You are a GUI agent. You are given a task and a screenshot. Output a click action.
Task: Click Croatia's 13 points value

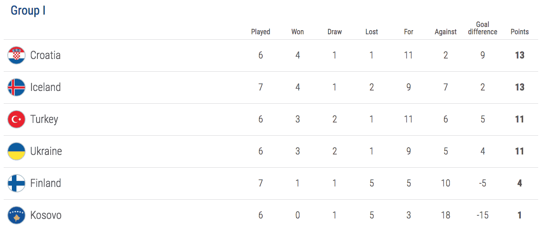tap(519, 55)
